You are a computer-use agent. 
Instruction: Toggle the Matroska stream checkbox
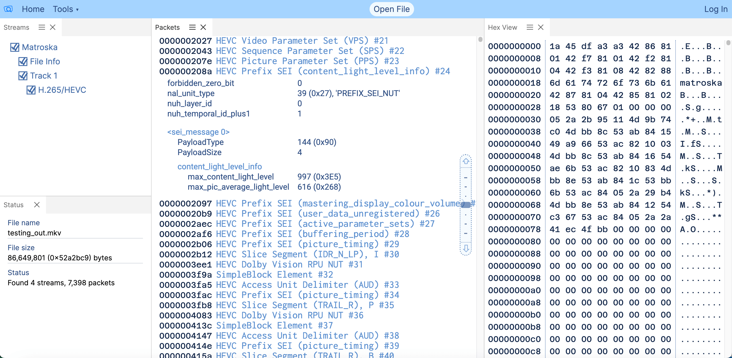15,47
